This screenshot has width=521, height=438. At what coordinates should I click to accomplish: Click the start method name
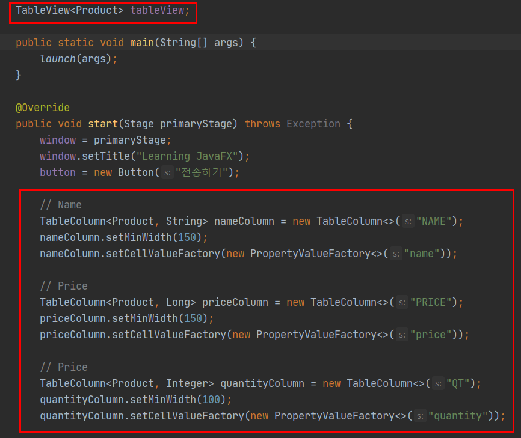click(103, 124)
